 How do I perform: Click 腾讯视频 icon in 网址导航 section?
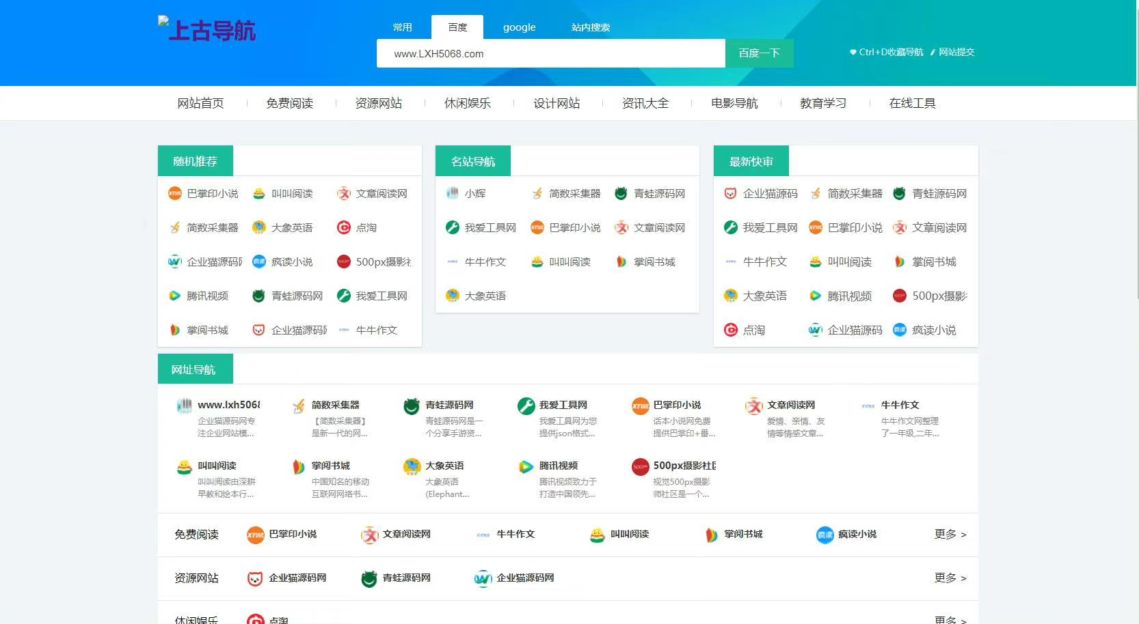click(x=526, y=467)
